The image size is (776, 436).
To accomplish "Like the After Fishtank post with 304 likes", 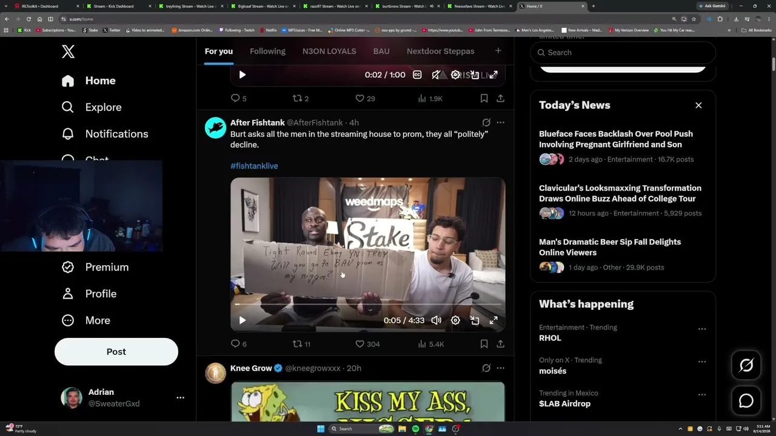I will tap(367, 344).
